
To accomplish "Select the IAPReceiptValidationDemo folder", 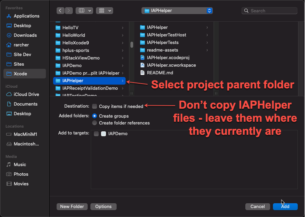I will click(89, 88).
